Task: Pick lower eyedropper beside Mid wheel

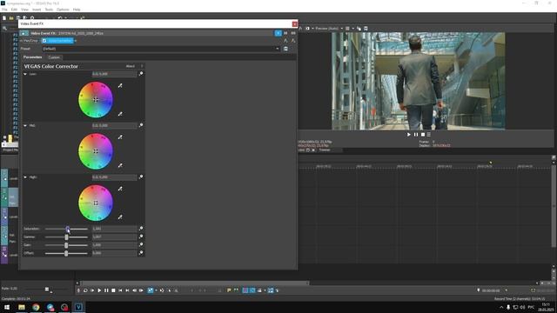Action: point(120,165)
